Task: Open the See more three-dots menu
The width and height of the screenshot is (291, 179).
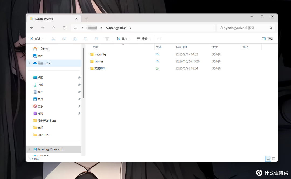Action: [x=160, y=39]
